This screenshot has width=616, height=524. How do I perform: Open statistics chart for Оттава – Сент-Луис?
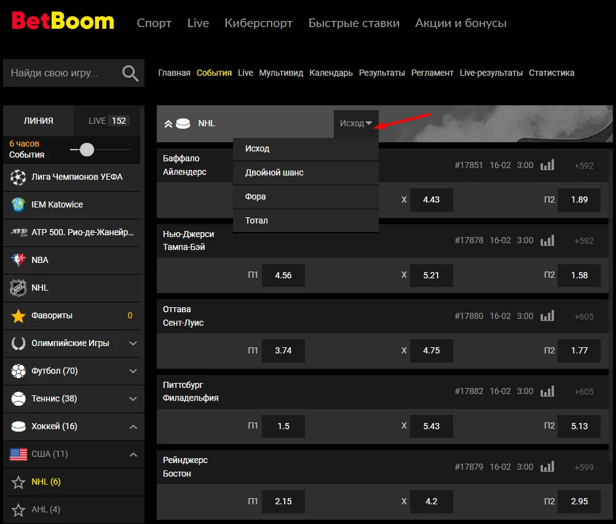547,316
